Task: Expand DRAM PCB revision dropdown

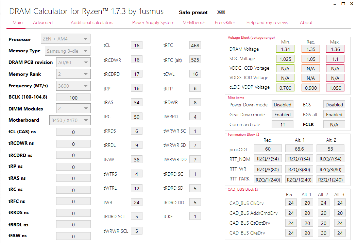Action: [73, 63]
